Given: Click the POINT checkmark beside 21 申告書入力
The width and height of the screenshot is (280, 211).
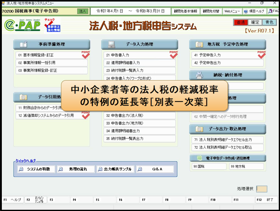Looking at the screenshot, I should (x=174, y=55).
